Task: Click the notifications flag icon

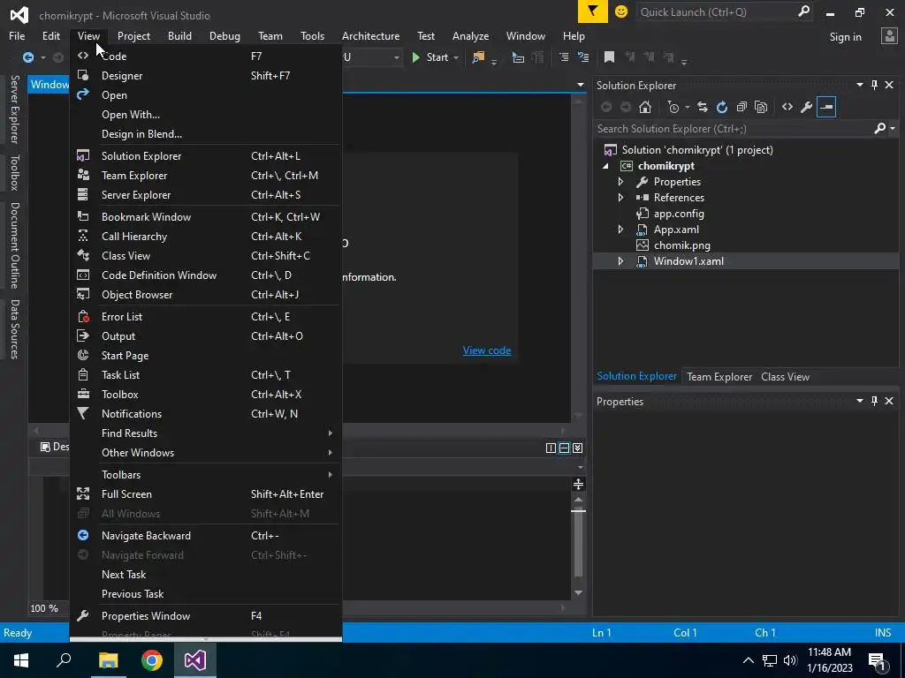Action: pos(593,11)
